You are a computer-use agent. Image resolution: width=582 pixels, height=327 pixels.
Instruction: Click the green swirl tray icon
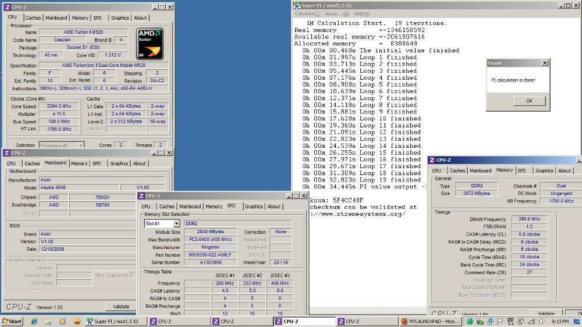[470, 321]
